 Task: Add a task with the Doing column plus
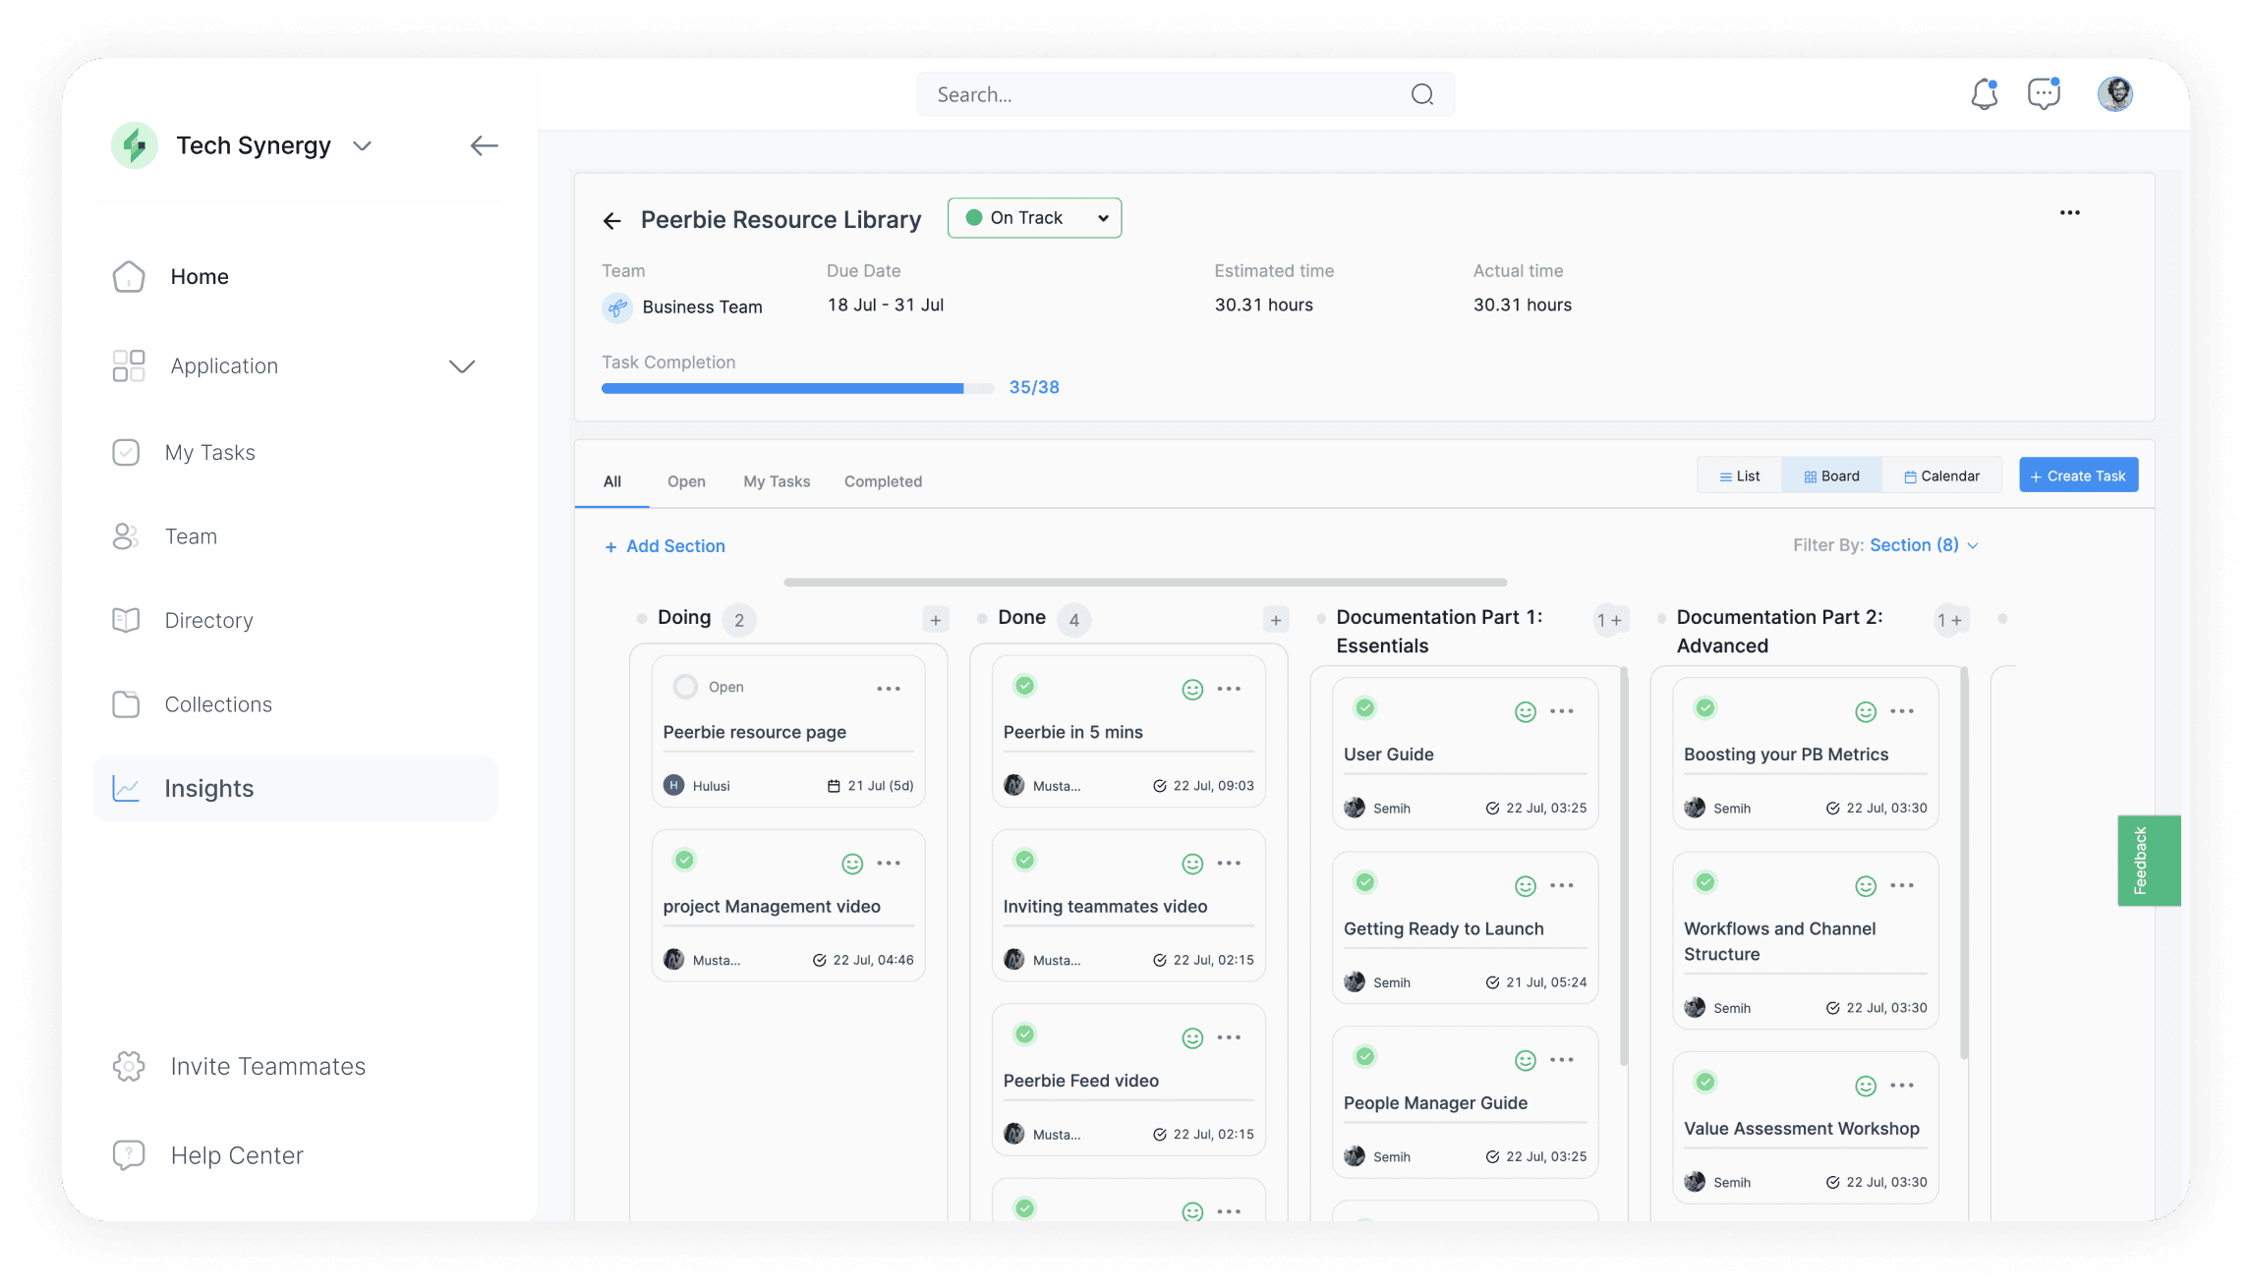[935, 620]
